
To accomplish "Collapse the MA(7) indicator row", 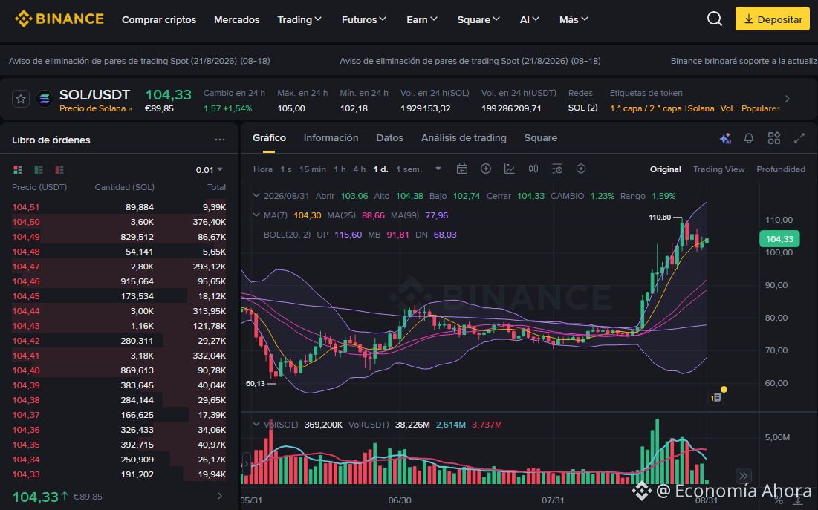I will coord(256,215).
